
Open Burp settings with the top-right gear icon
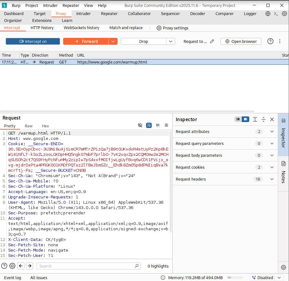point(284,13)
